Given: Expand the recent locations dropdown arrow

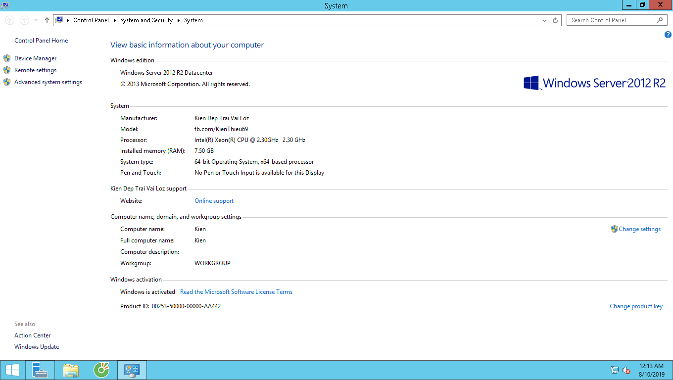Looking at the screenshot, I should click(x=36, y=20).
